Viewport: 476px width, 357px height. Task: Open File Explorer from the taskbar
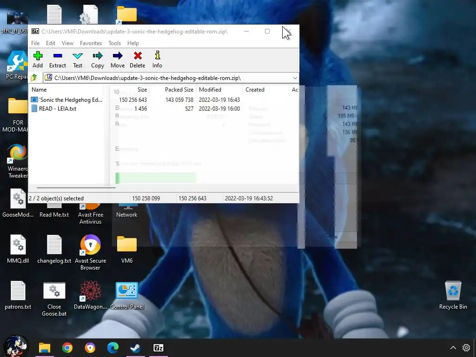[x=44, y=348]
